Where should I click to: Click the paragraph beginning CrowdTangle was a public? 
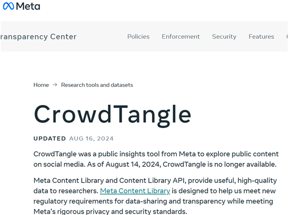pyautogui.click(x=156, y=159)
